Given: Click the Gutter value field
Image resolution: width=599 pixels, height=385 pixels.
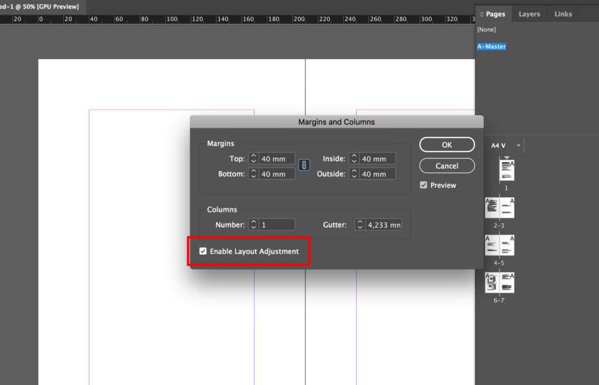Looking at the screenshot, I should (383, 225).
